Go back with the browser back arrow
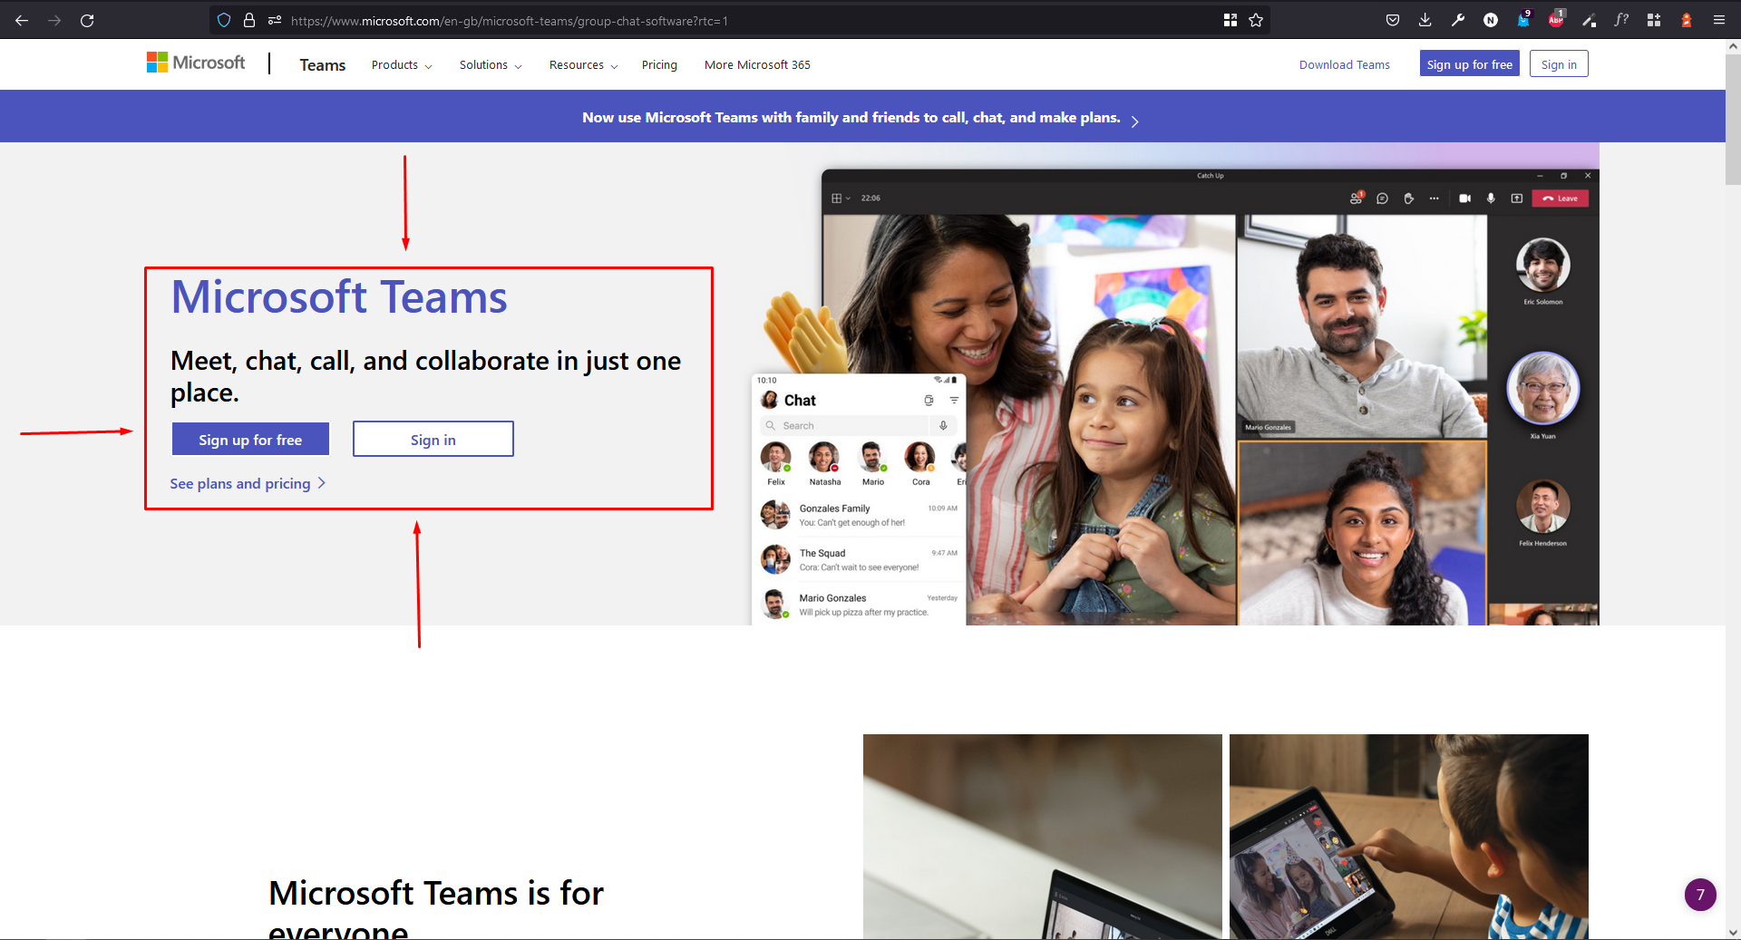The width and height of the screenshot is (1741, 940). 22,20
